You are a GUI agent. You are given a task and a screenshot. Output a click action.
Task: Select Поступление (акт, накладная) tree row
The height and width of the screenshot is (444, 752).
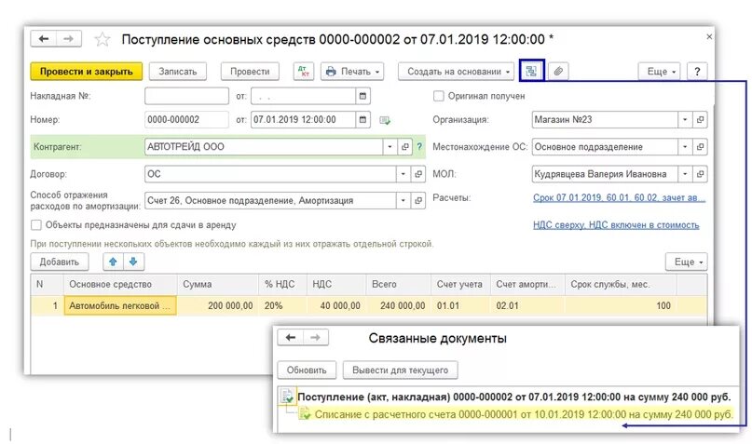point(513,397)
